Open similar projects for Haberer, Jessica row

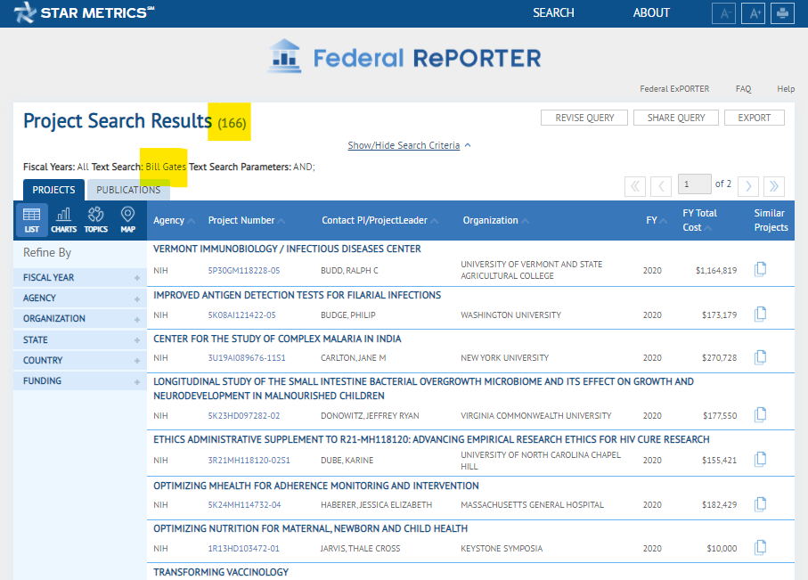pos(760,504)
